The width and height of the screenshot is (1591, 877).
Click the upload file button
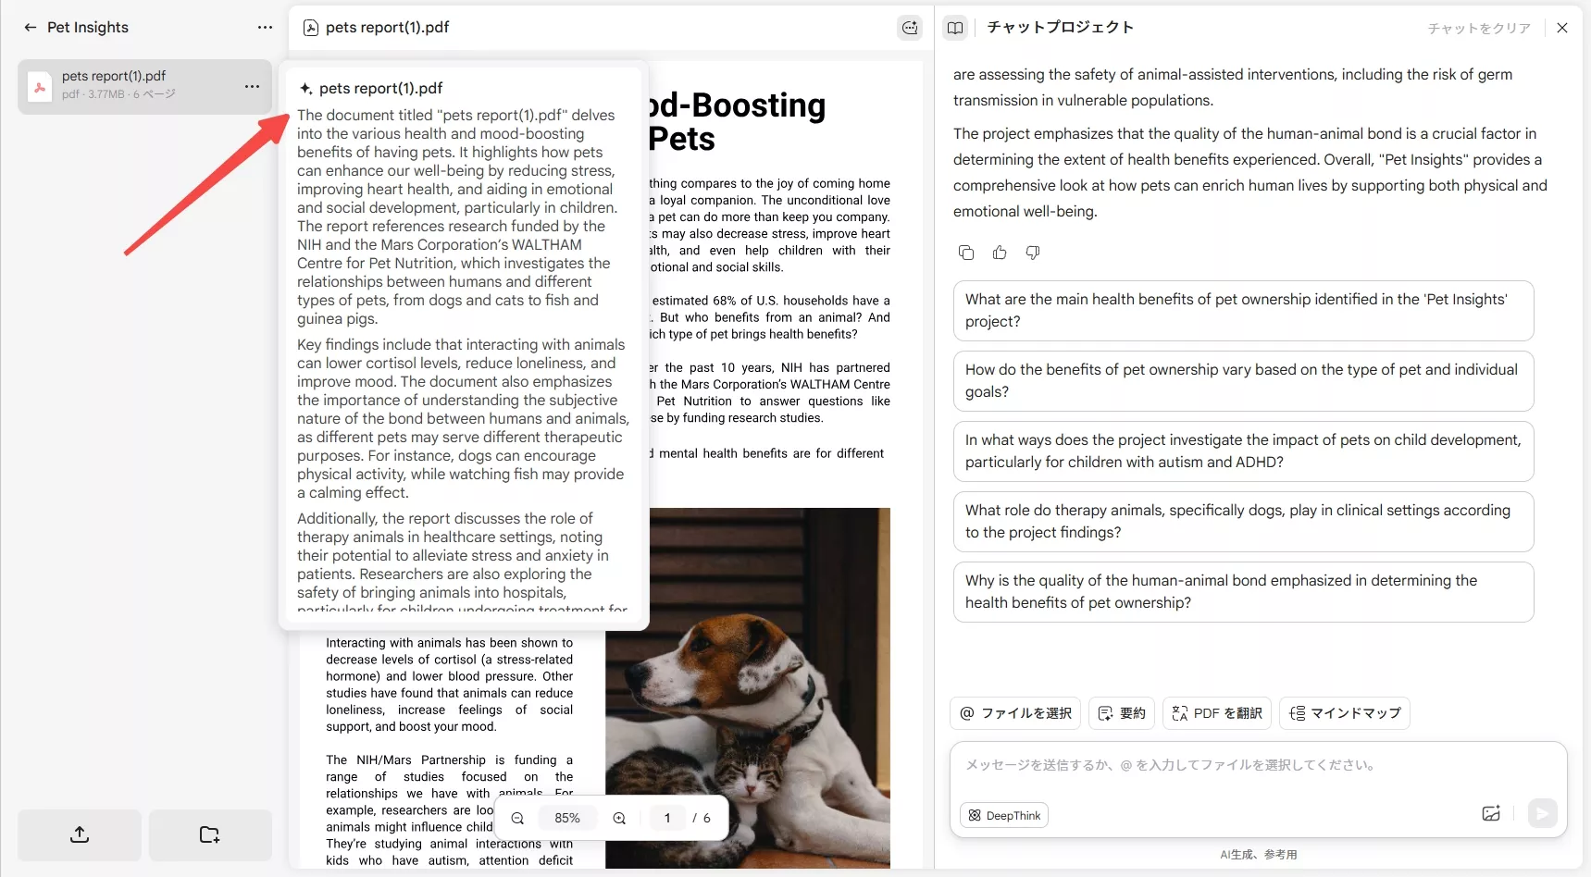[x=80, y=834]
